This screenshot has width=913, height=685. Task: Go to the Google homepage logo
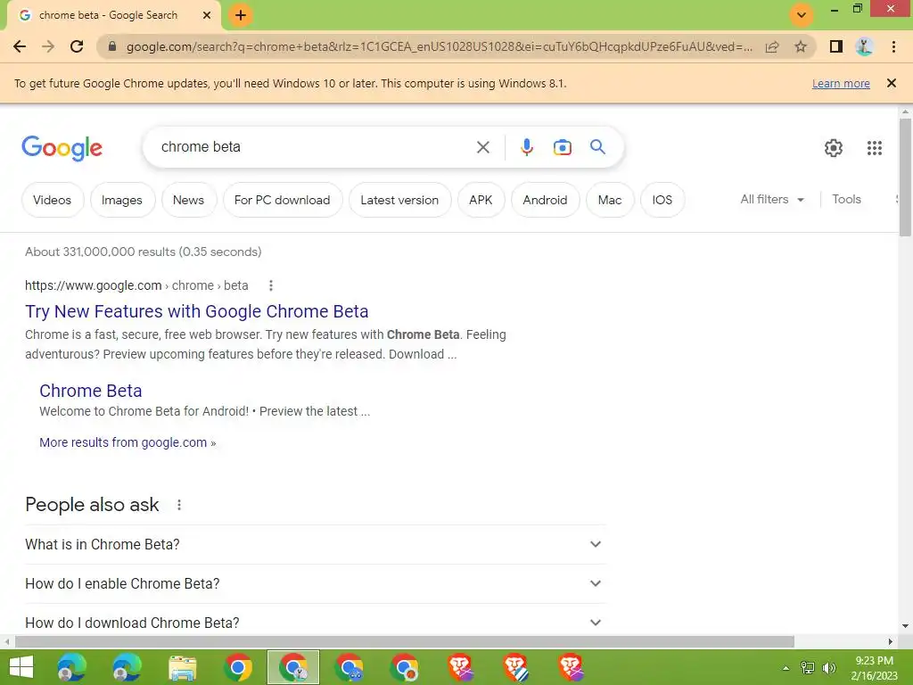point(62,148)
